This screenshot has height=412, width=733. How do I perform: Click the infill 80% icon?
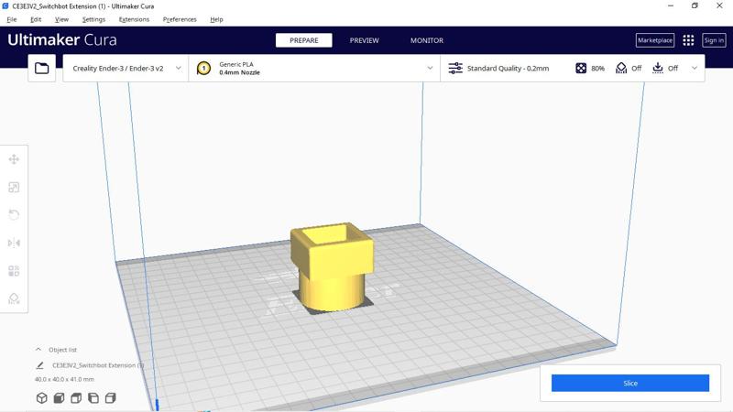click(581, 68)
